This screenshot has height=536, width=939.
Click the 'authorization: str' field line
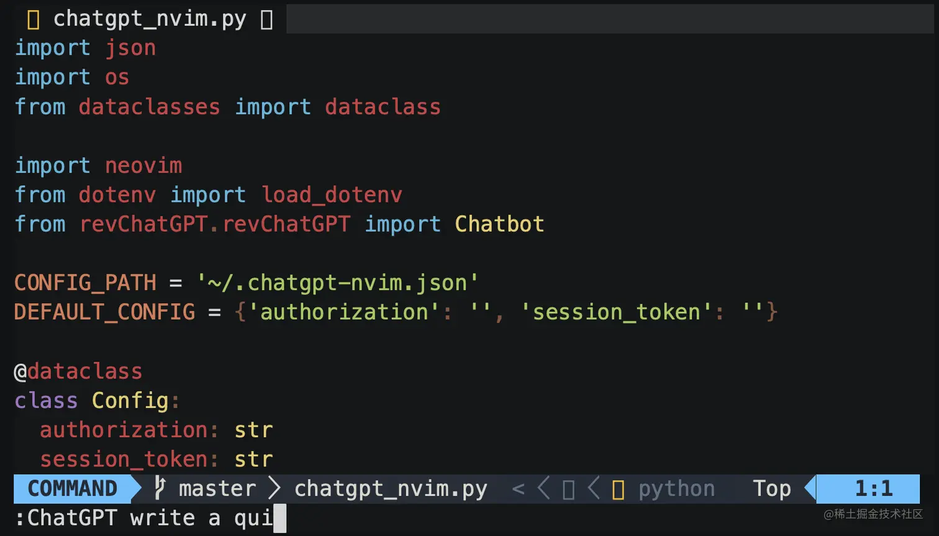pyautogui.click(x=156, y=430)
